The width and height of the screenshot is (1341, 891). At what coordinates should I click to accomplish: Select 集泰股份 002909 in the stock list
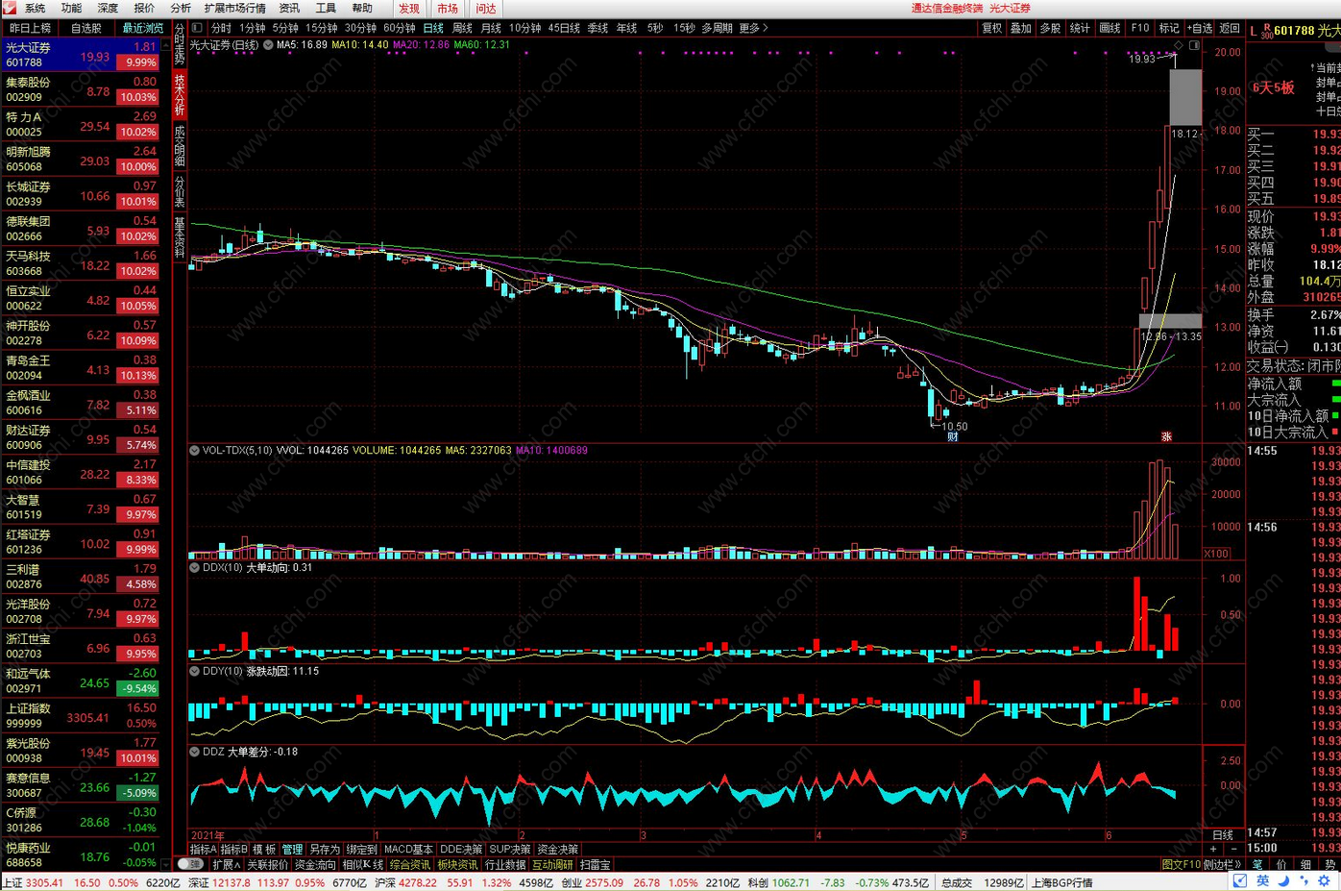click(x=81, y=89)
